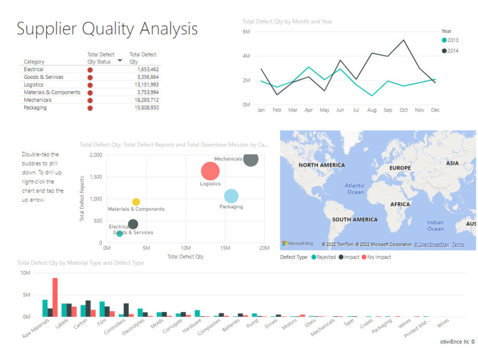Screen dimensions: 478x354
Task: Click the Materials & Components yellow bubble
Action: [x=136, y=201]
